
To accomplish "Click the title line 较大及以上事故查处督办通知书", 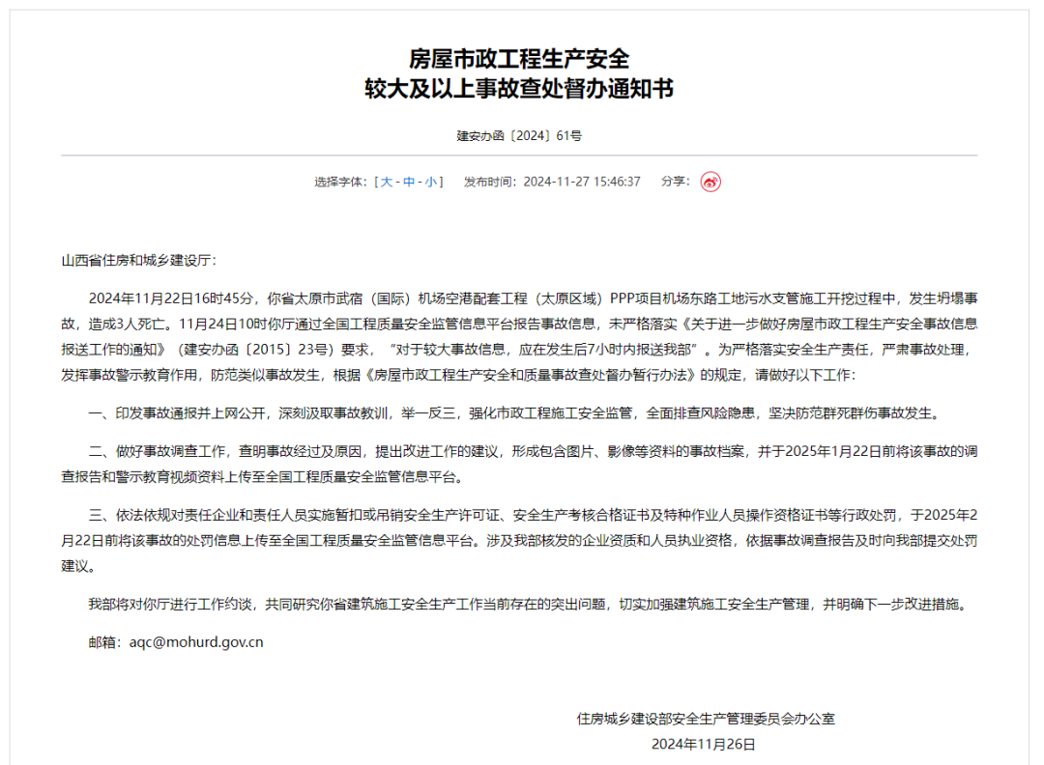I will tap(519, 89).
